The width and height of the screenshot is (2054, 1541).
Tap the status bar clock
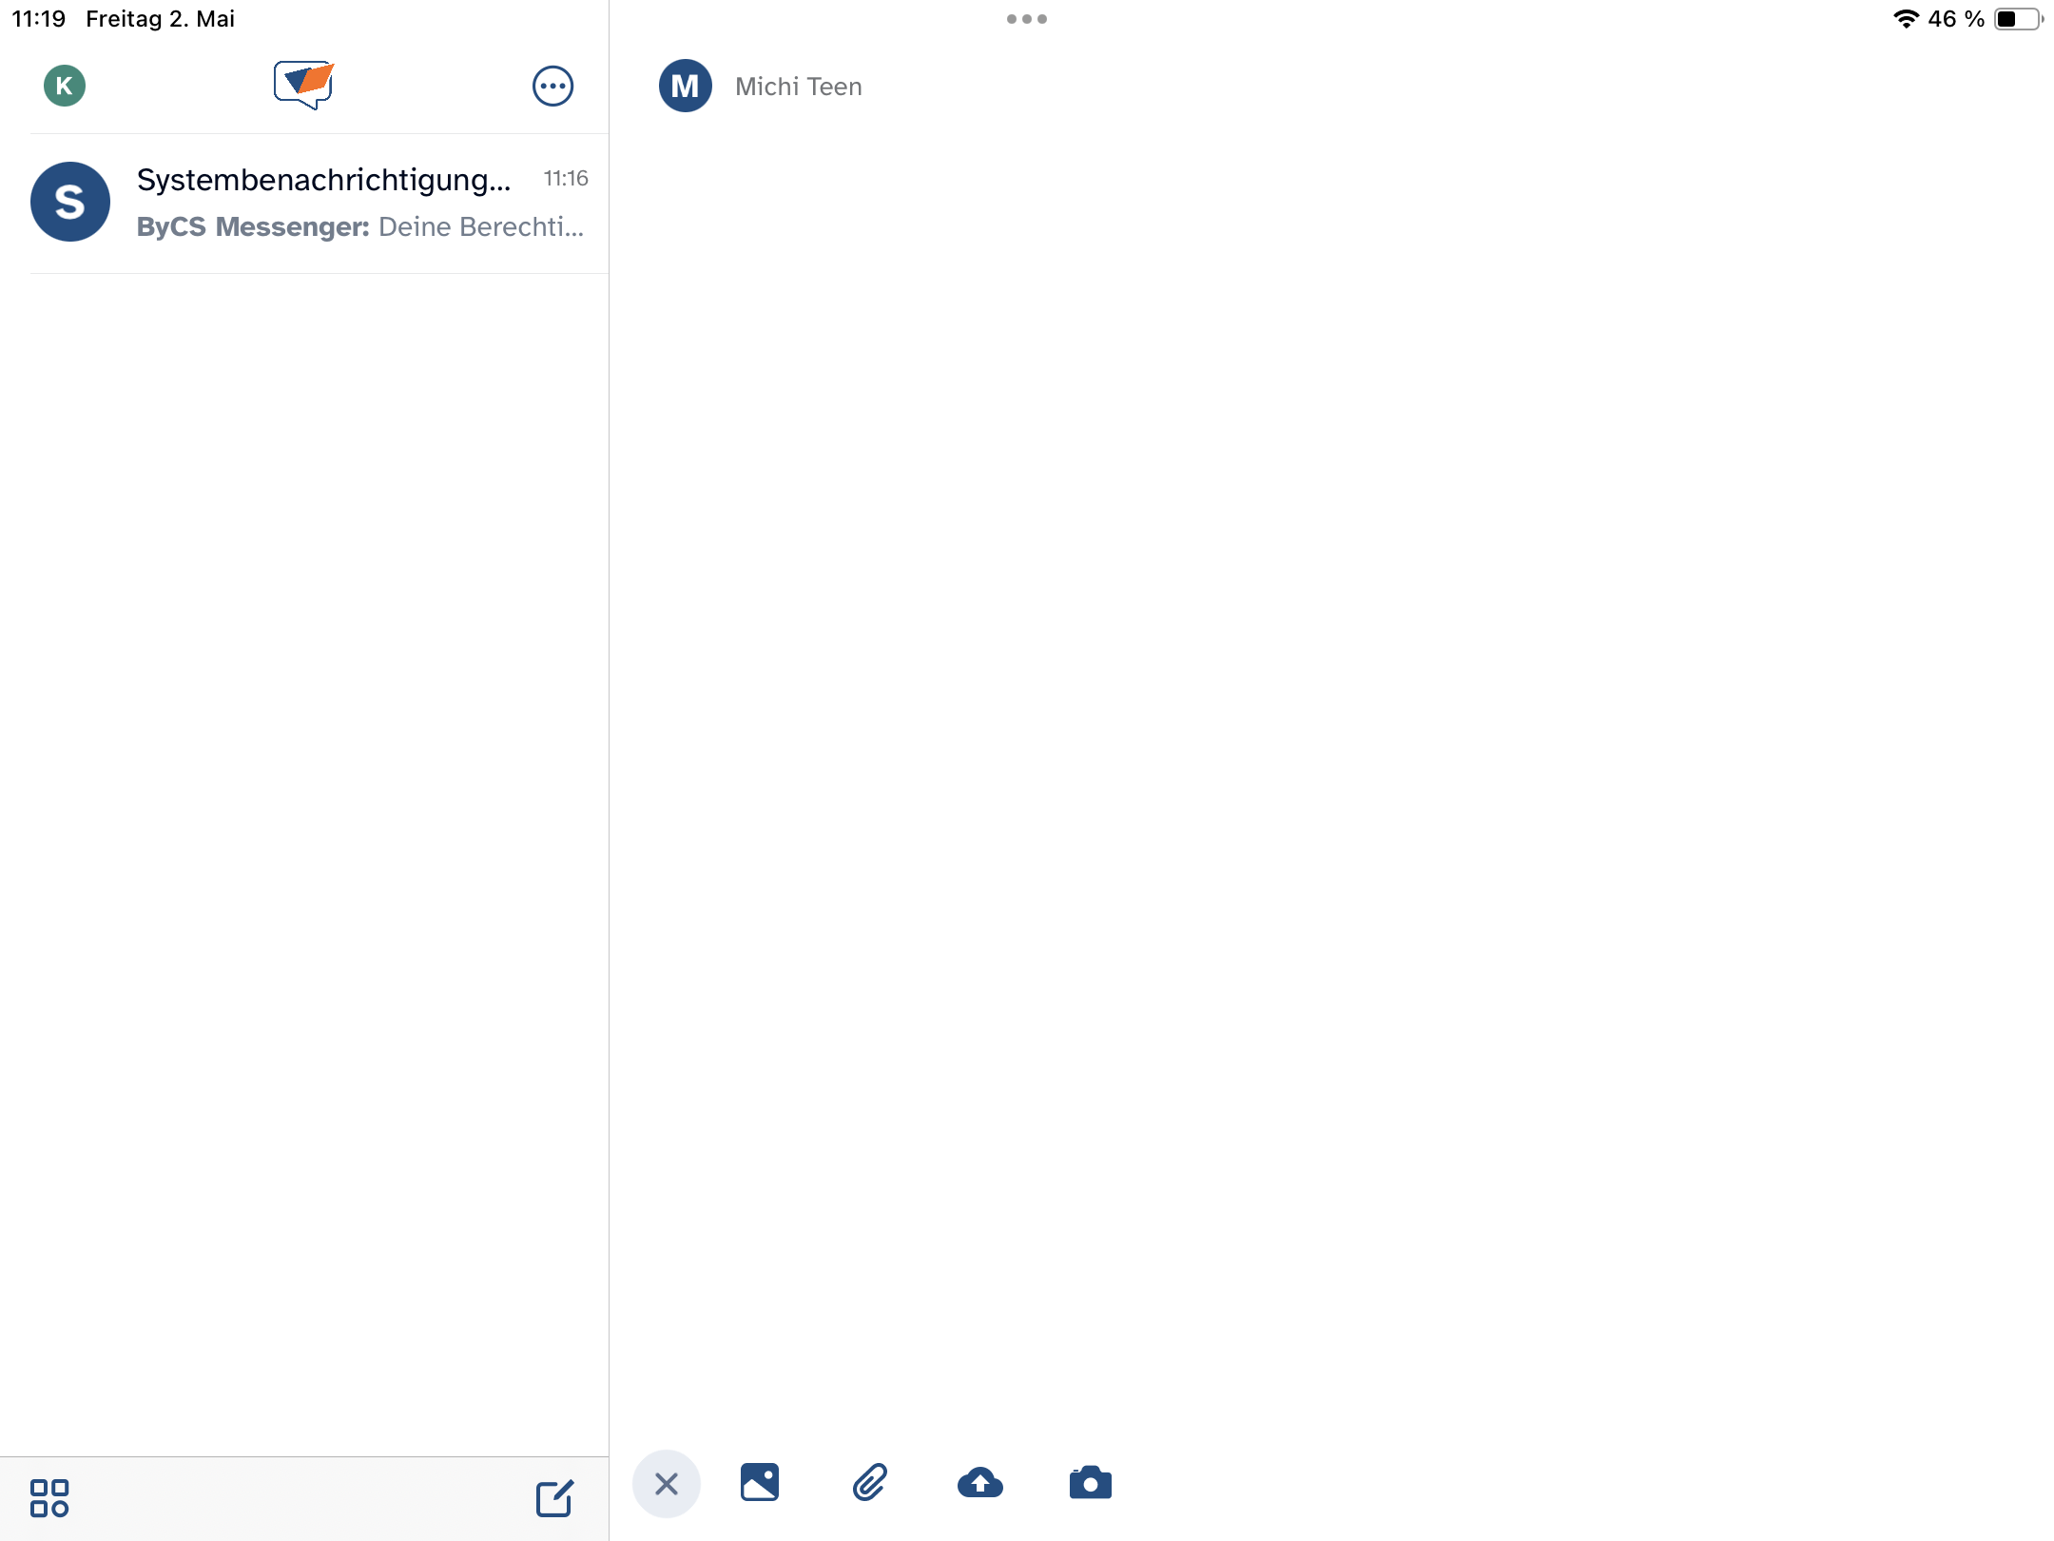pyautogui.click(x=39, y=19)
